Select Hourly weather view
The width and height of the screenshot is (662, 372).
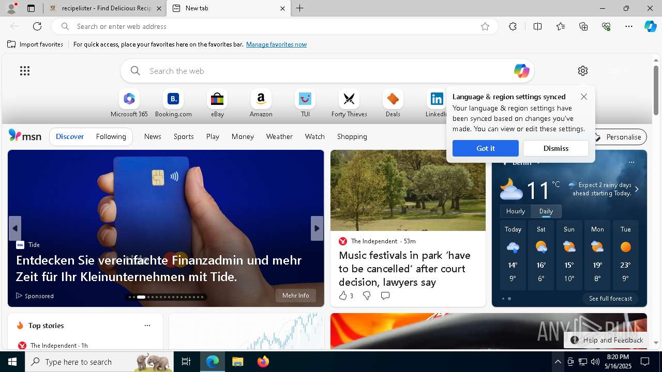coord(516,211)
